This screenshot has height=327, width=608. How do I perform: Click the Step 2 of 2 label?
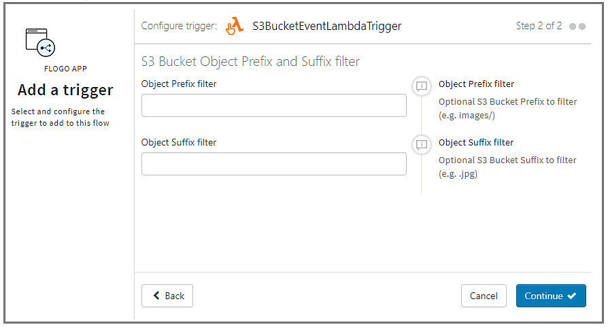pyautogui.click(x=539, y=26)
